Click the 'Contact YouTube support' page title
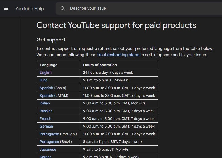The width and height of the screenshot is (222, 158). pos(116,25)
